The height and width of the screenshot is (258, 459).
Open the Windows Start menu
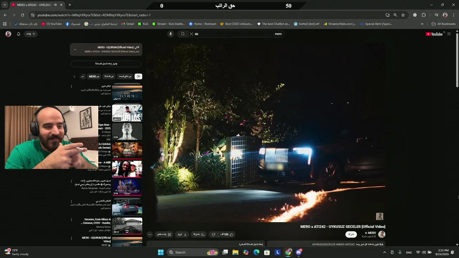(161, 252)
